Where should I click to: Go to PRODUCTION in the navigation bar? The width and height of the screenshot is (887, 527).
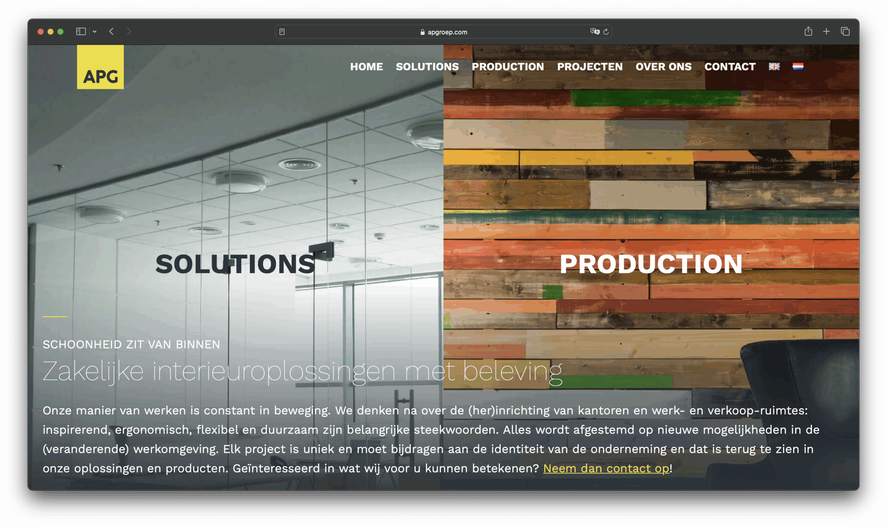click(x=508, y=67)
